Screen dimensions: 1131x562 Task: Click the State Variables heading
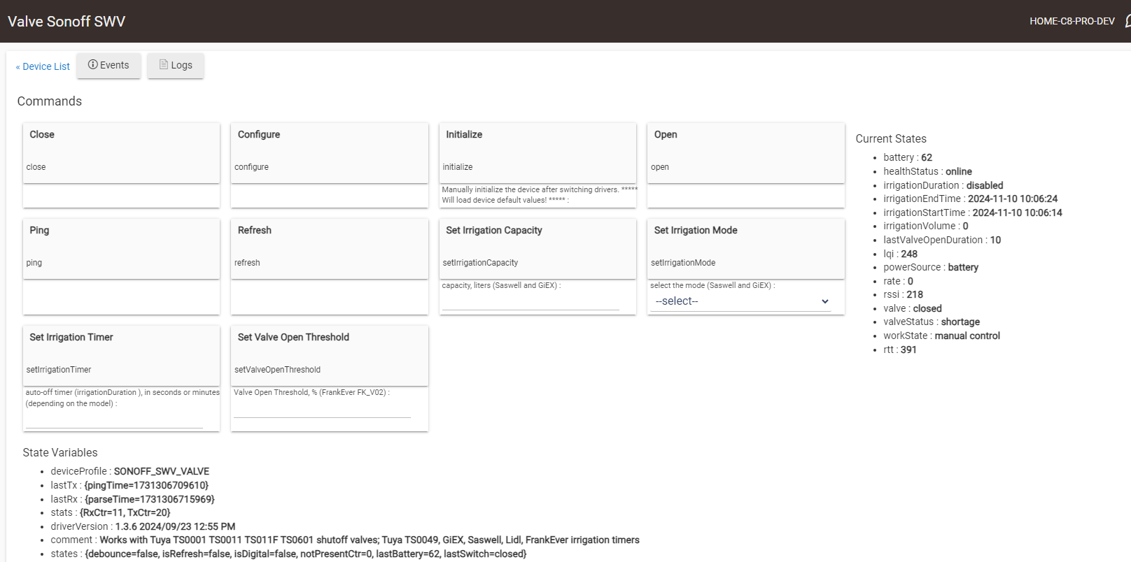pyautogui.click(x=60, y=453)
